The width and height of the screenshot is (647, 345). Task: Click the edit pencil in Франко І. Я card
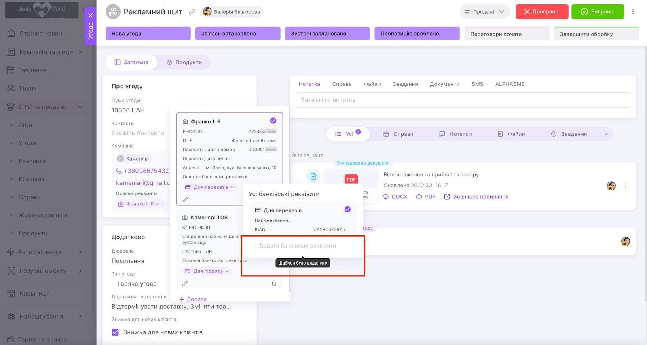coord(185,199)
